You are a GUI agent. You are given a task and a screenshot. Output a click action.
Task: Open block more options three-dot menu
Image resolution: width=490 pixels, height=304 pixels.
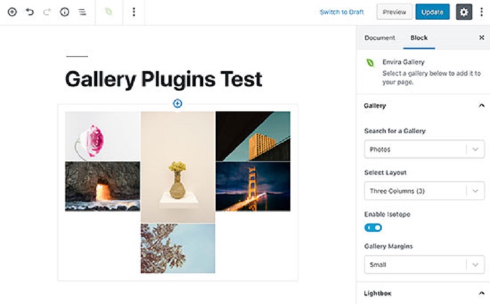tap(134, 12)
